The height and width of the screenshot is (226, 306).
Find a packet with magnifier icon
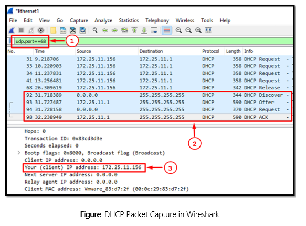point(95,30)
